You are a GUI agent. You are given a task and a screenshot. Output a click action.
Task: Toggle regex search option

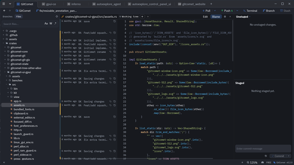(x=55, y=23)
